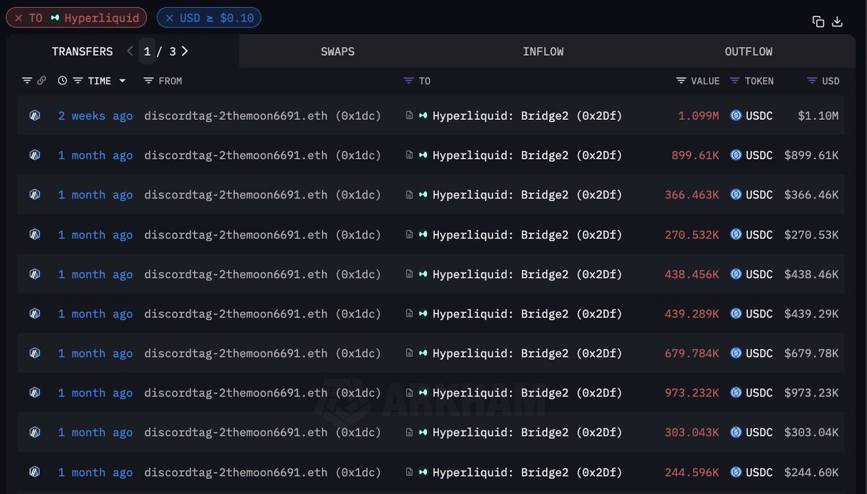Screen dimensions: 867x494
Task: Click USDC token icon in 1.099M row
Action: point(736,116)
